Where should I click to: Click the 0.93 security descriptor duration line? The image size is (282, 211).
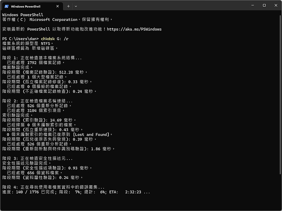[x=47, y=168]
